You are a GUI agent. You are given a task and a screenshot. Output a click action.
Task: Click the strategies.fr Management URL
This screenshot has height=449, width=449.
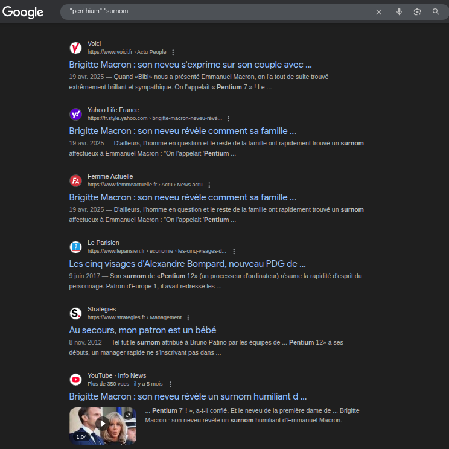(x=135, y=318)
